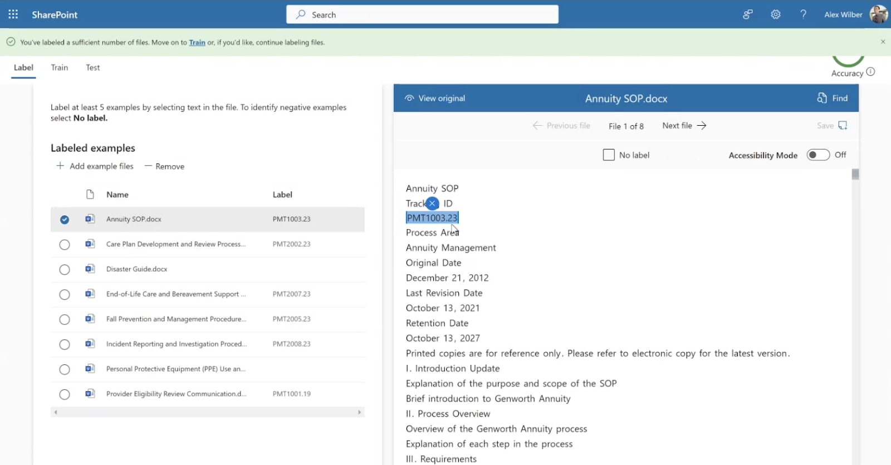Select the Disaster Guide.docx radio button

point(65,270)
